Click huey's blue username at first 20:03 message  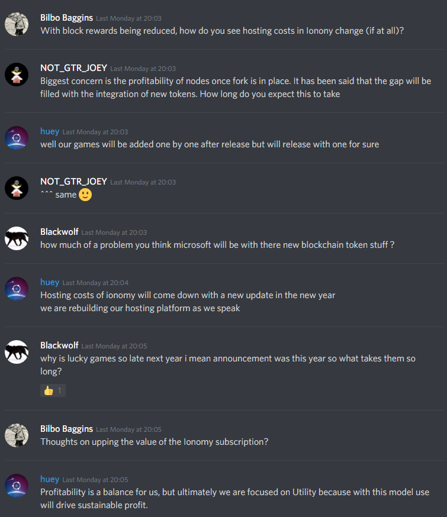tap(50, 131)
